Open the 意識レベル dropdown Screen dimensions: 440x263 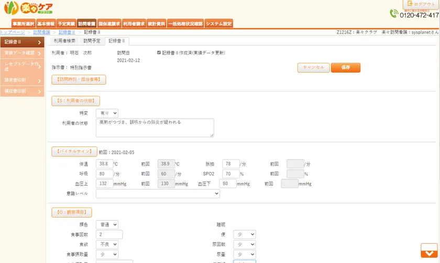pyautogui.click(x=158, y=193)
